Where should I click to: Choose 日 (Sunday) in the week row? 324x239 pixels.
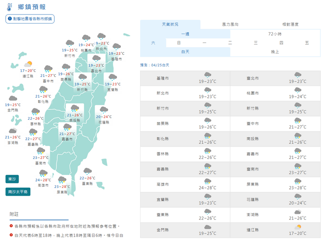point(179,43)
